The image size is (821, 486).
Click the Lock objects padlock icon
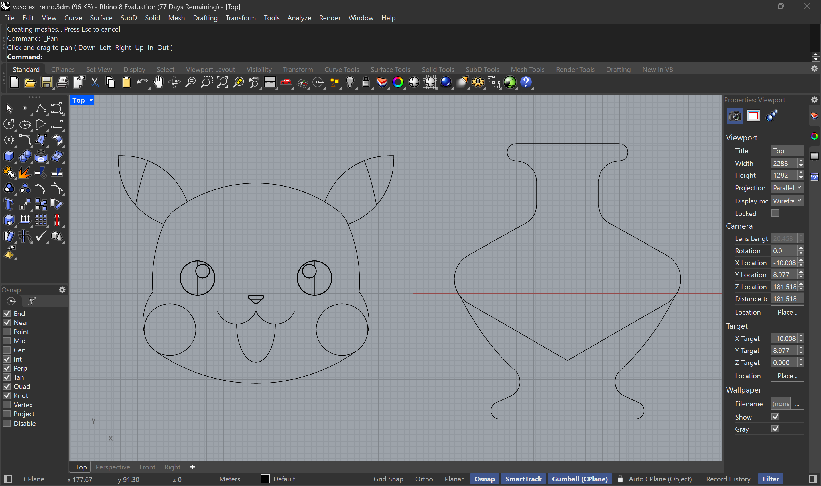tap(366, 82)
